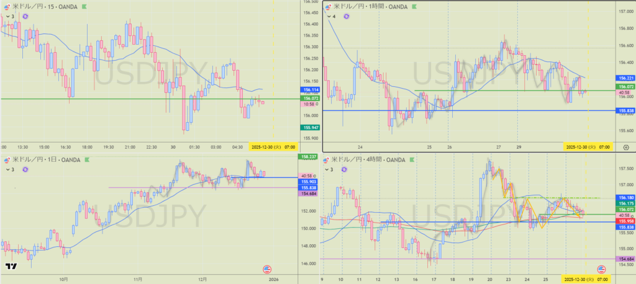Click the green 158.237 price label on daily chart
The image size is (636, 284).
pyautogui.click(x=309, y=157)
